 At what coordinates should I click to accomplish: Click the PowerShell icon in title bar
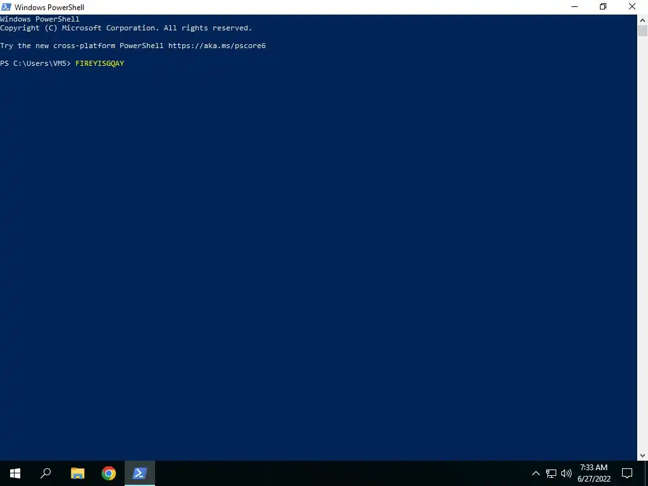pyautogui.click(x=6, y=7)
